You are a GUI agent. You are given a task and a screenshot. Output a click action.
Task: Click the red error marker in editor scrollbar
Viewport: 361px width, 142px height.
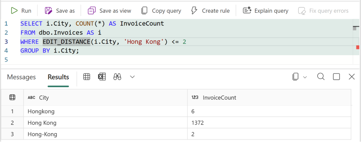pos(357,47)
